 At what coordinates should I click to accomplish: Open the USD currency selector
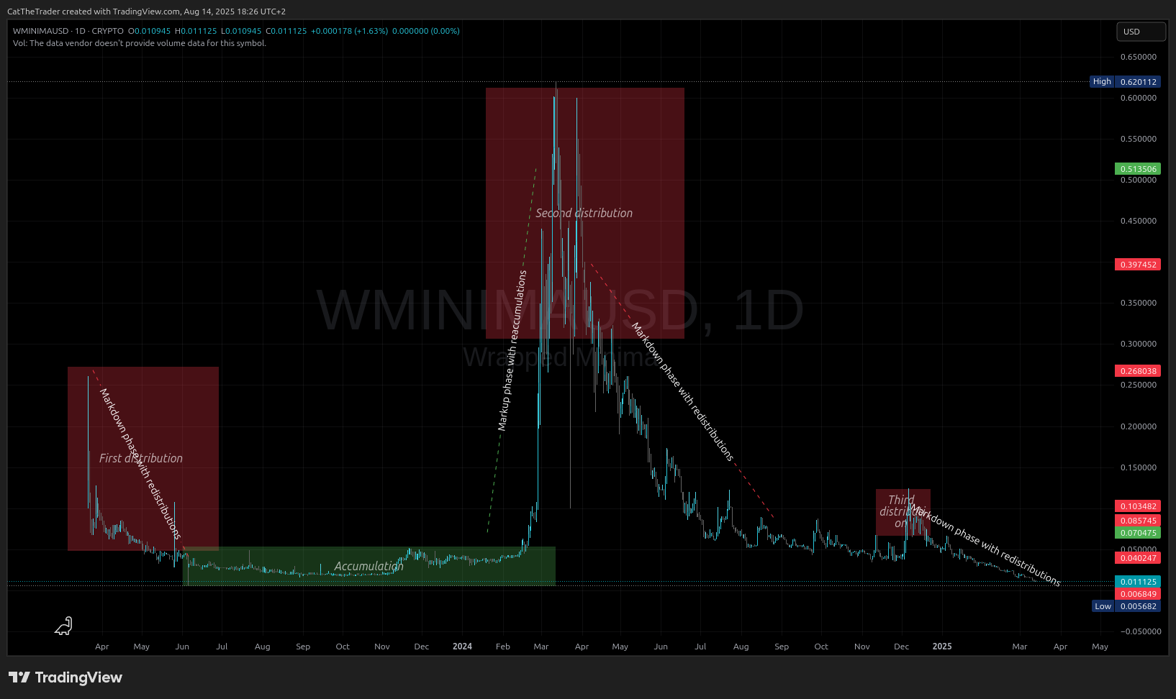(x=1141, y=32)
